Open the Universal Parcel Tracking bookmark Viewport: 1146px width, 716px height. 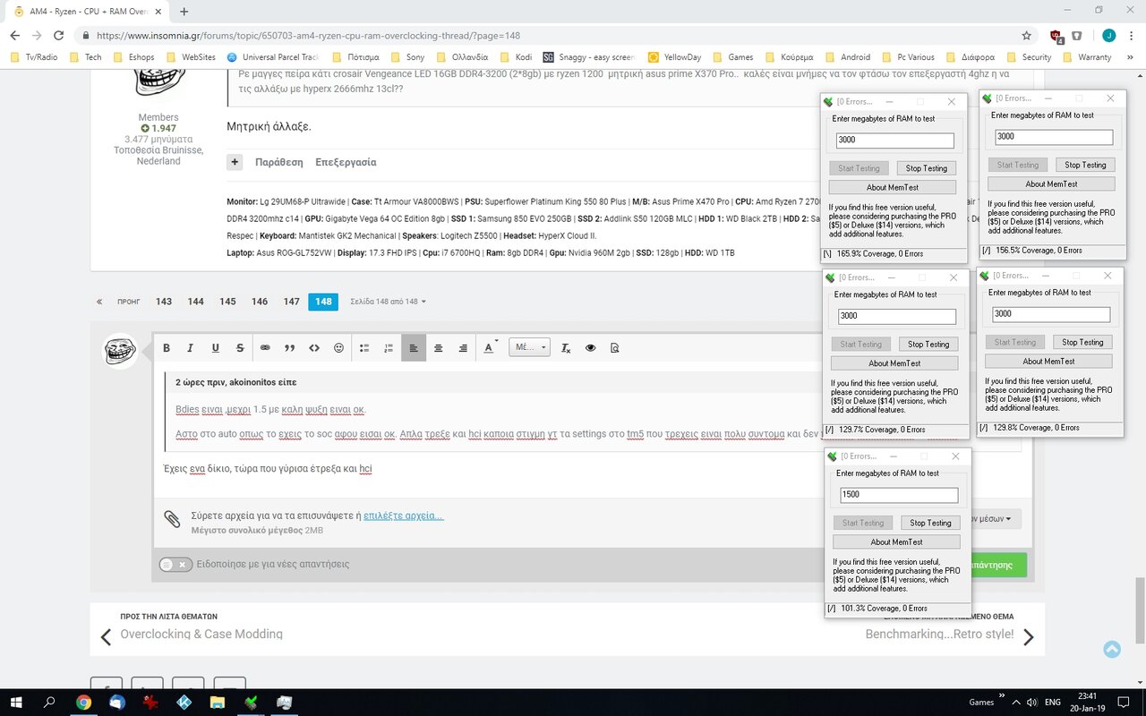pyautogui.click(x=274, y=57)
